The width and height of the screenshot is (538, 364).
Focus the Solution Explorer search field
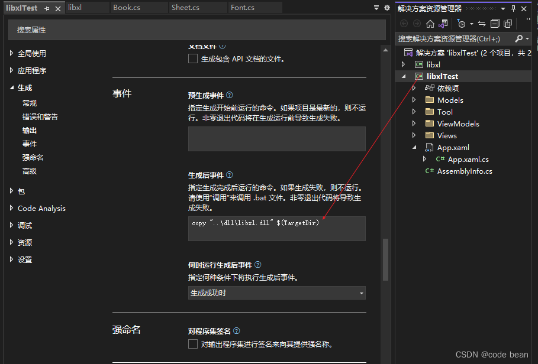455,38
